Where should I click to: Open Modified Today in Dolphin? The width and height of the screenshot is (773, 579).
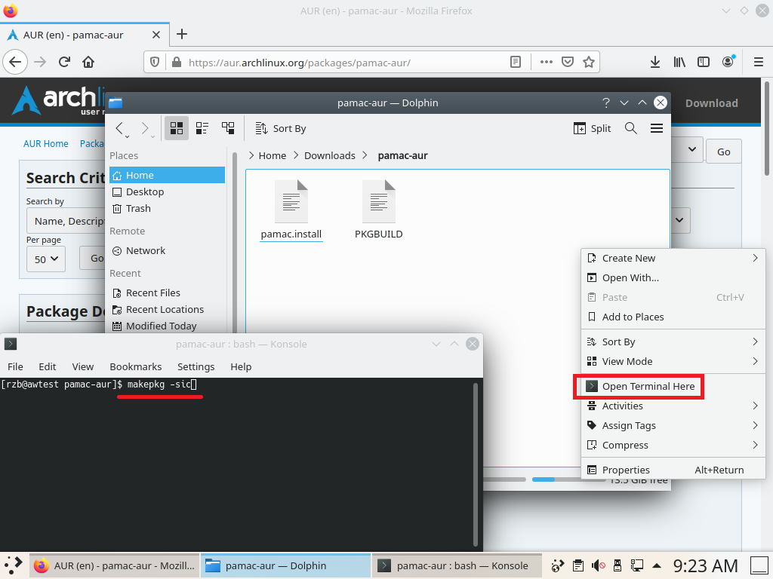[x=167, y=326]
